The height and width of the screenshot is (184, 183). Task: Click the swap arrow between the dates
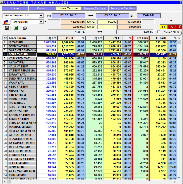[x=91, y=16]
